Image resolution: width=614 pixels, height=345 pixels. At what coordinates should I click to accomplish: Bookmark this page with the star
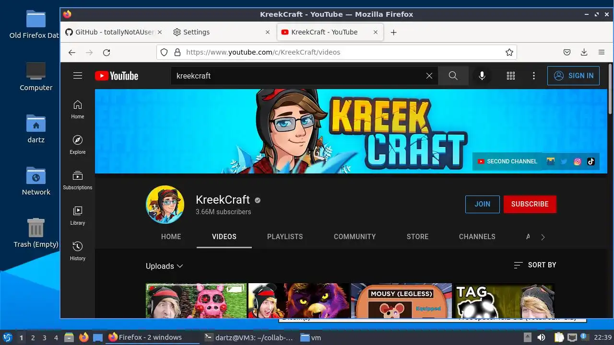click(x=509, y=52)
